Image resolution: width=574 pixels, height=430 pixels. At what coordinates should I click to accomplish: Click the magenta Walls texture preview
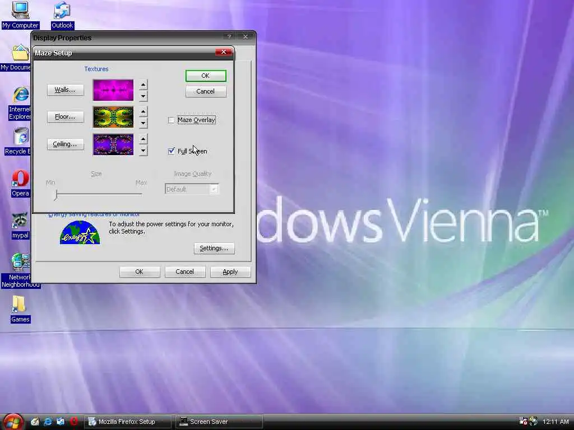[113, 90]
